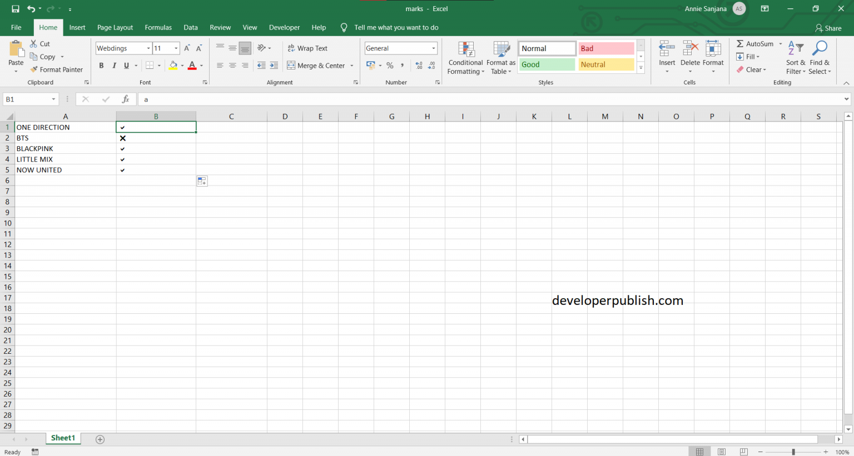The image size is (854, 456).
Task: Expand the Fill Color dropdown arrow
Action: [x=182, y=66]
